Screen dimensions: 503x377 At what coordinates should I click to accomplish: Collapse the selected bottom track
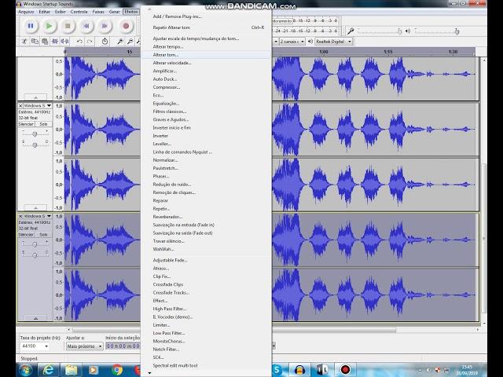pyautogui.click(x=35, y=318)
